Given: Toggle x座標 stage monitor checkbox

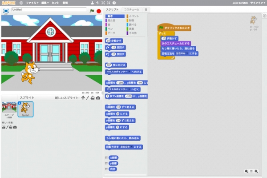Looking at the screenshot, I should pos(106,158).
